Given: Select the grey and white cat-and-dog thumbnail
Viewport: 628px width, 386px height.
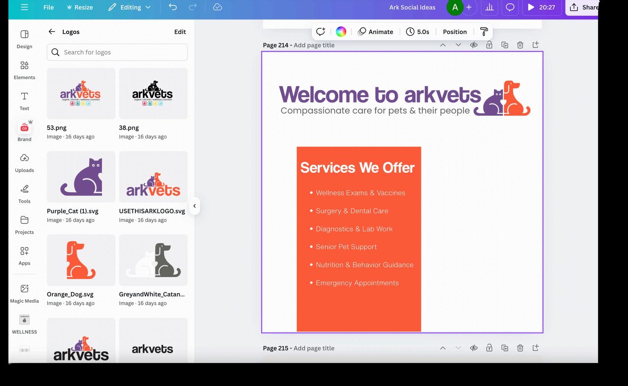Looking at the screenshot, I should [x=153, y=260].
